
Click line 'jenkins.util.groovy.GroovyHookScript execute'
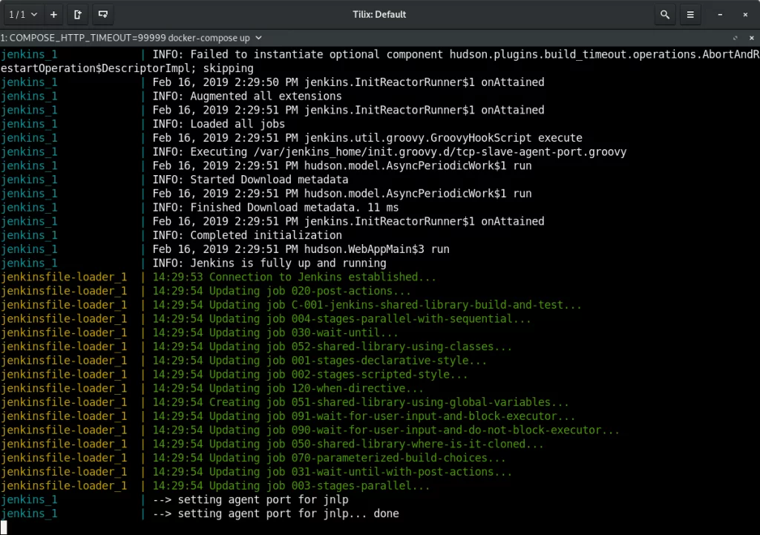[443, 138]
